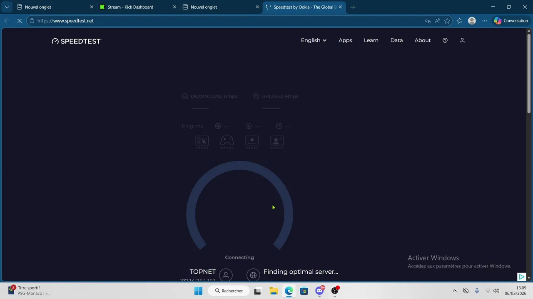Image resolution: width=533 pixels, height=299 pixels.
Task: Click the gaming controller quality icon
Action: [x=227, y=142]
